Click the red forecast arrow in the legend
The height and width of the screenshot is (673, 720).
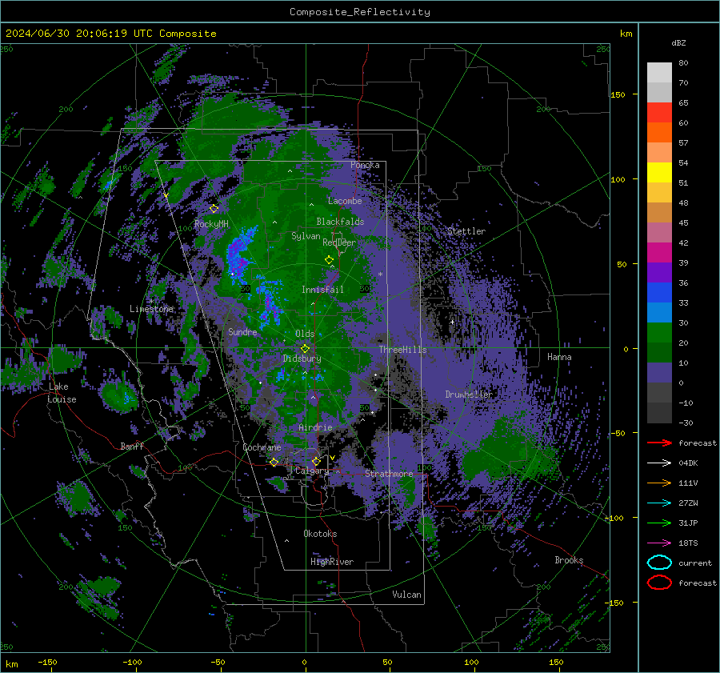[x=659, y=443]
